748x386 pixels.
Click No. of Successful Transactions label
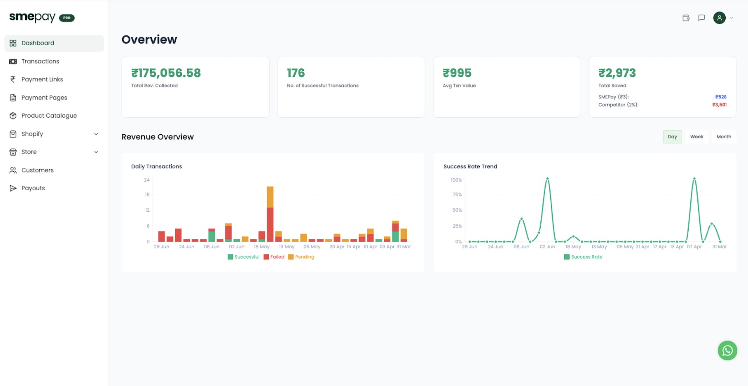(322, 86)
